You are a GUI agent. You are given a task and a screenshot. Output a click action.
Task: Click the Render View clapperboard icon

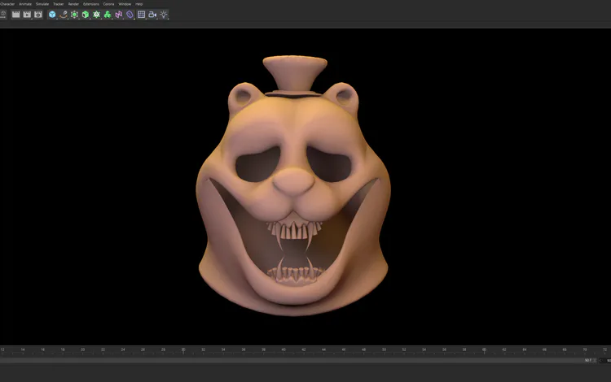pos(16,15)
